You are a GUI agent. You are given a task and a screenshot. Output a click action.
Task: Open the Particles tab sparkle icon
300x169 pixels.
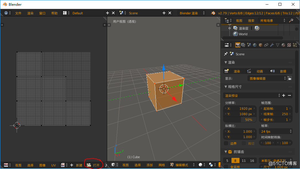tap(295, 45)
